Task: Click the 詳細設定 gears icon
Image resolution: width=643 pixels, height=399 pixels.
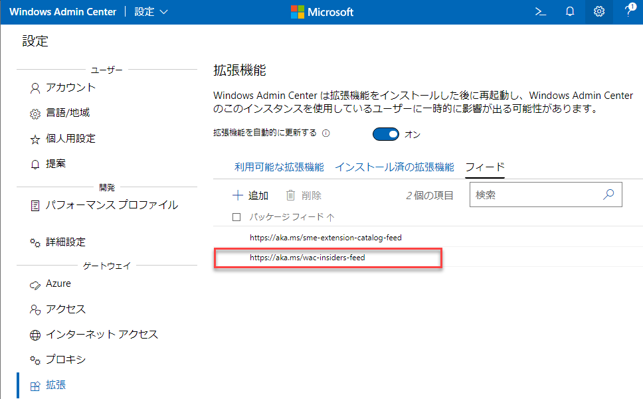Action: (x=35, y=242)
